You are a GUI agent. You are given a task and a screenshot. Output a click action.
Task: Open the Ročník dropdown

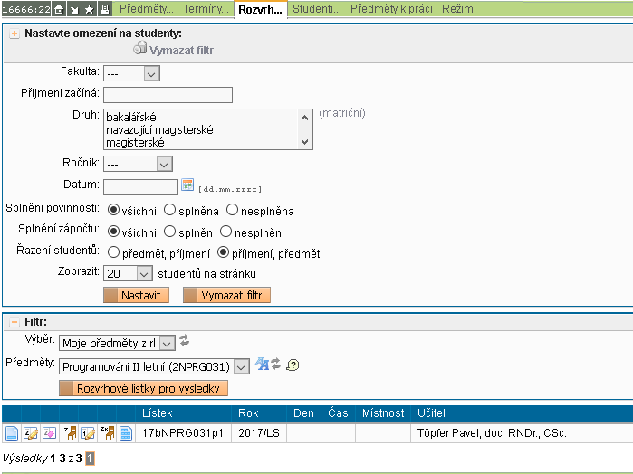[138, 164]
